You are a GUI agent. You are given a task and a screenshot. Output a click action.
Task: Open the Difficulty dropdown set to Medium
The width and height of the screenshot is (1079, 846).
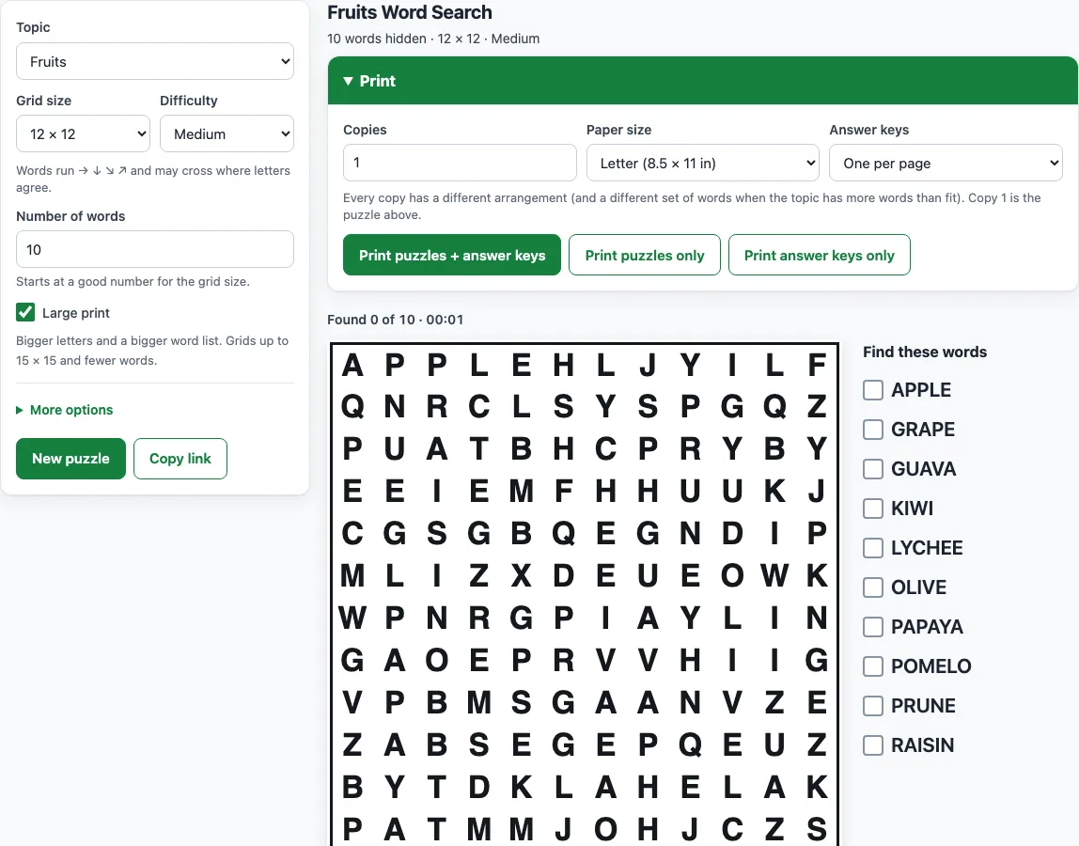tap(227, 133)
